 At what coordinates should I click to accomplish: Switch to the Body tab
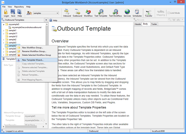pos(146,24)
